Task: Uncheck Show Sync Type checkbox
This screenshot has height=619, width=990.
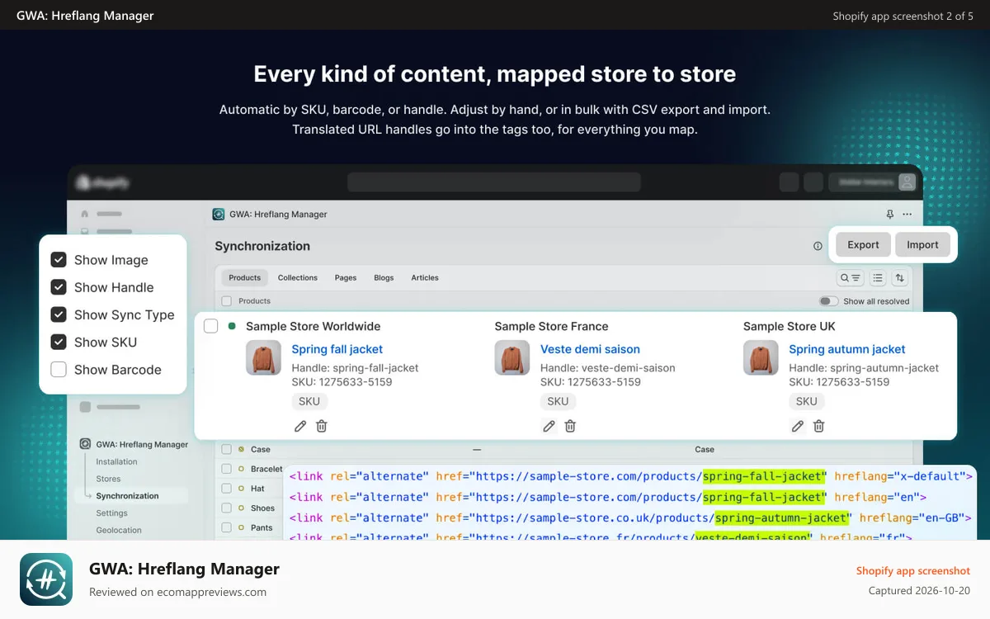Action: (59, 314)
